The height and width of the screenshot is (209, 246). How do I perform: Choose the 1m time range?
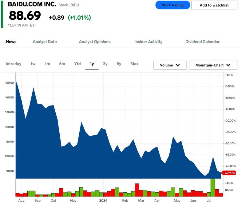tap(47, 64)
